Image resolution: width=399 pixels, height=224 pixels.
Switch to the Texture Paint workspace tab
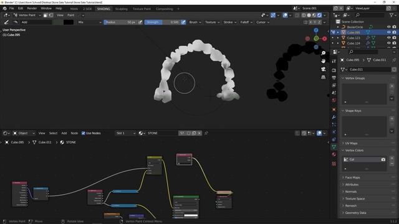[x=142, y=9]
